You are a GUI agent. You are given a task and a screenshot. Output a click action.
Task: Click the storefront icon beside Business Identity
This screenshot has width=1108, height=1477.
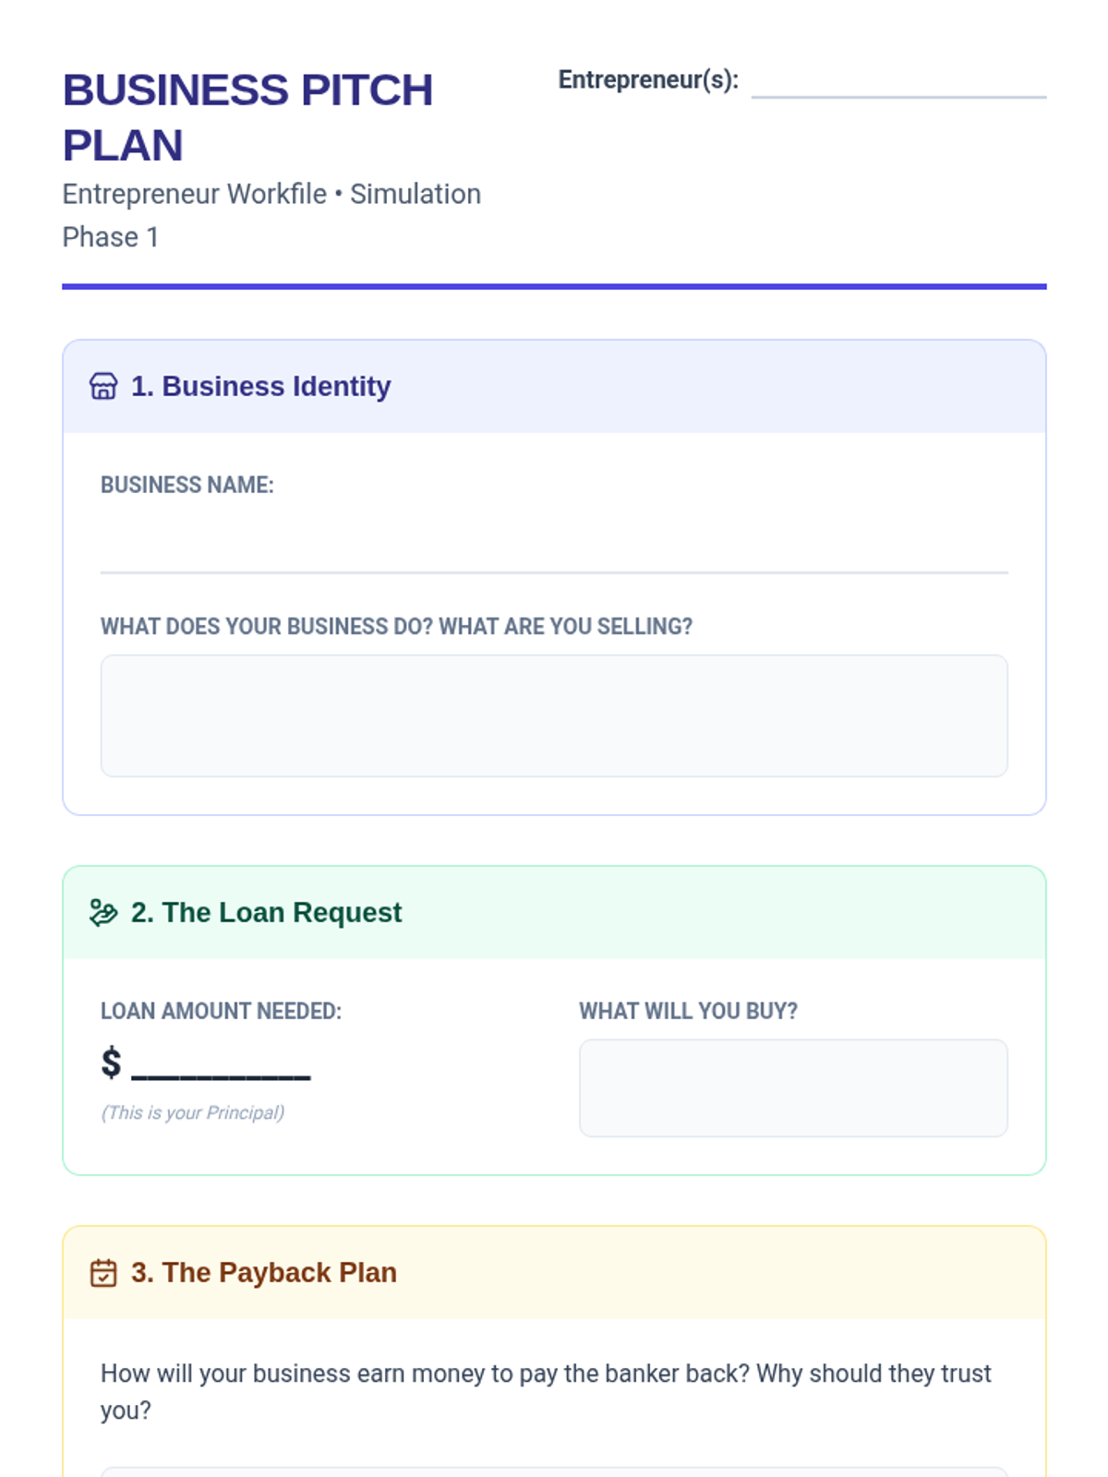(103, 386)
